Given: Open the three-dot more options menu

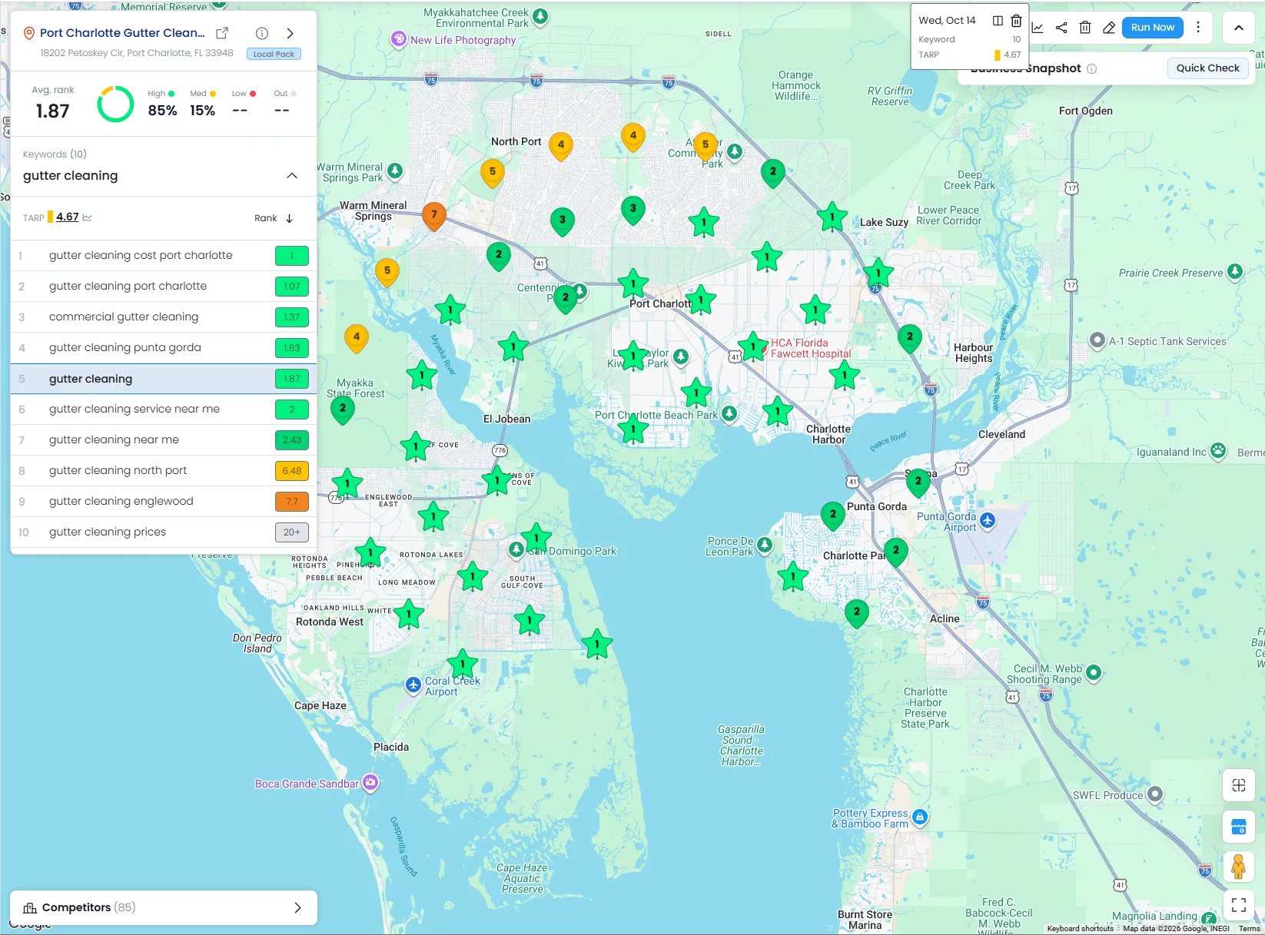Looking at the screenshot, I should (1197, 27).
